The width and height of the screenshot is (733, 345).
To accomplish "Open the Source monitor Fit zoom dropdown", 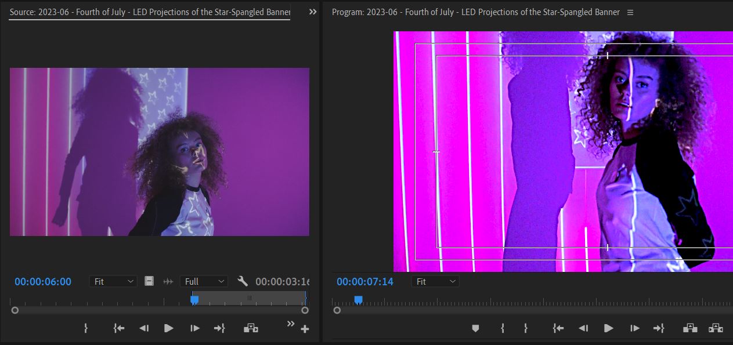I will coord(113,281).
